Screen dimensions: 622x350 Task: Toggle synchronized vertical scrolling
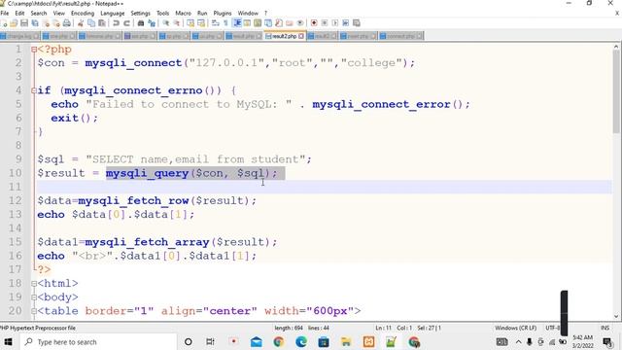click(x=190, y=23)
